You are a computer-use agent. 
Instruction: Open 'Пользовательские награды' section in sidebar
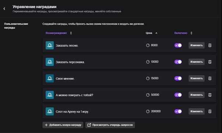point(16,26)
